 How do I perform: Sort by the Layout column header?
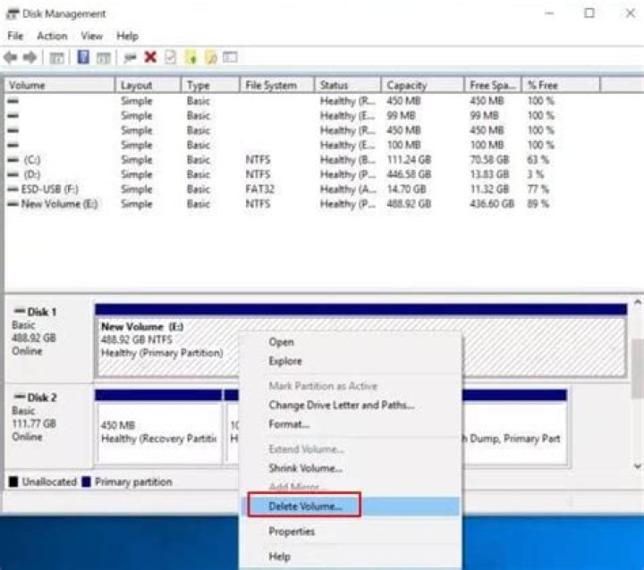pos(148,86)
